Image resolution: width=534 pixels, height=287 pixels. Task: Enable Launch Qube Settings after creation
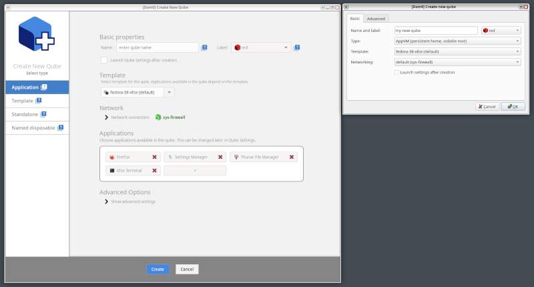[104, 60]
